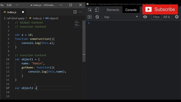Click the JS file icon on index.js tab
The image size is (181, 102).
pyautogui.click(x=5, y=12)
